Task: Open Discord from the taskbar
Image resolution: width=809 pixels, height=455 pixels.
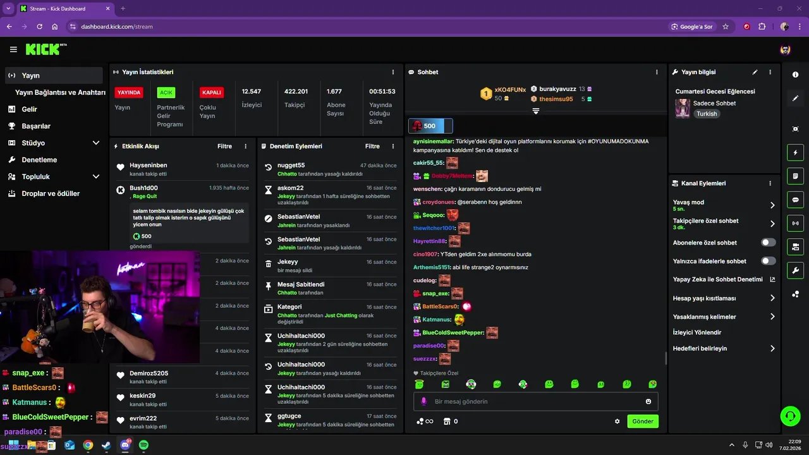Action: point(125,446)
